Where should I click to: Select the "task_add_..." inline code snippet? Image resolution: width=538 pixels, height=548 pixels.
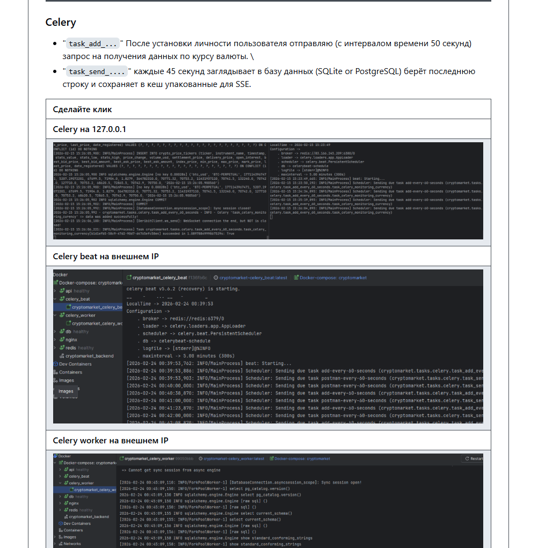click(x=93, y=43)
